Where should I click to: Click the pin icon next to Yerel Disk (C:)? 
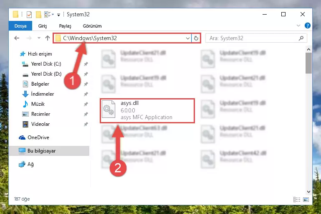pos(86,64)
